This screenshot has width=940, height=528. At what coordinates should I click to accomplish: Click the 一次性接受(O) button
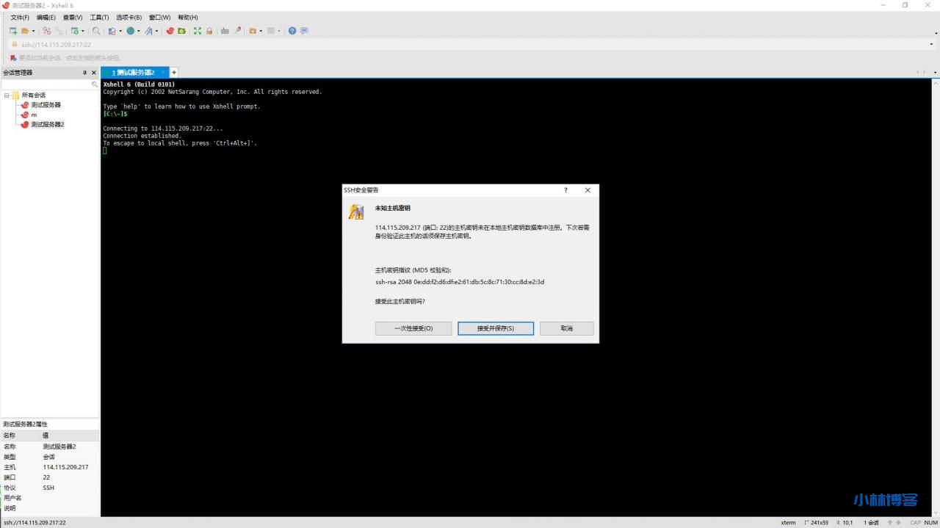tap(413, 328)
